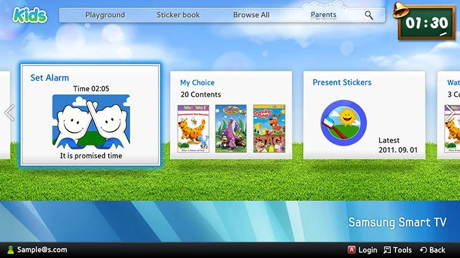
Task: Click the Login label
Action: [367, 250]
